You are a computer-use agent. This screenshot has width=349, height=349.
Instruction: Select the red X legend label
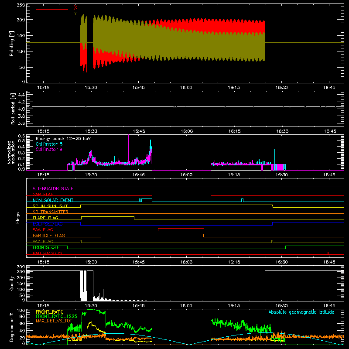75,7
